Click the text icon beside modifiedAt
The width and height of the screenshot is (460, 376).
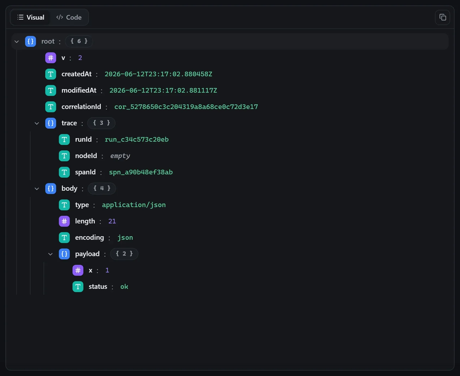[x=51, y=90]
